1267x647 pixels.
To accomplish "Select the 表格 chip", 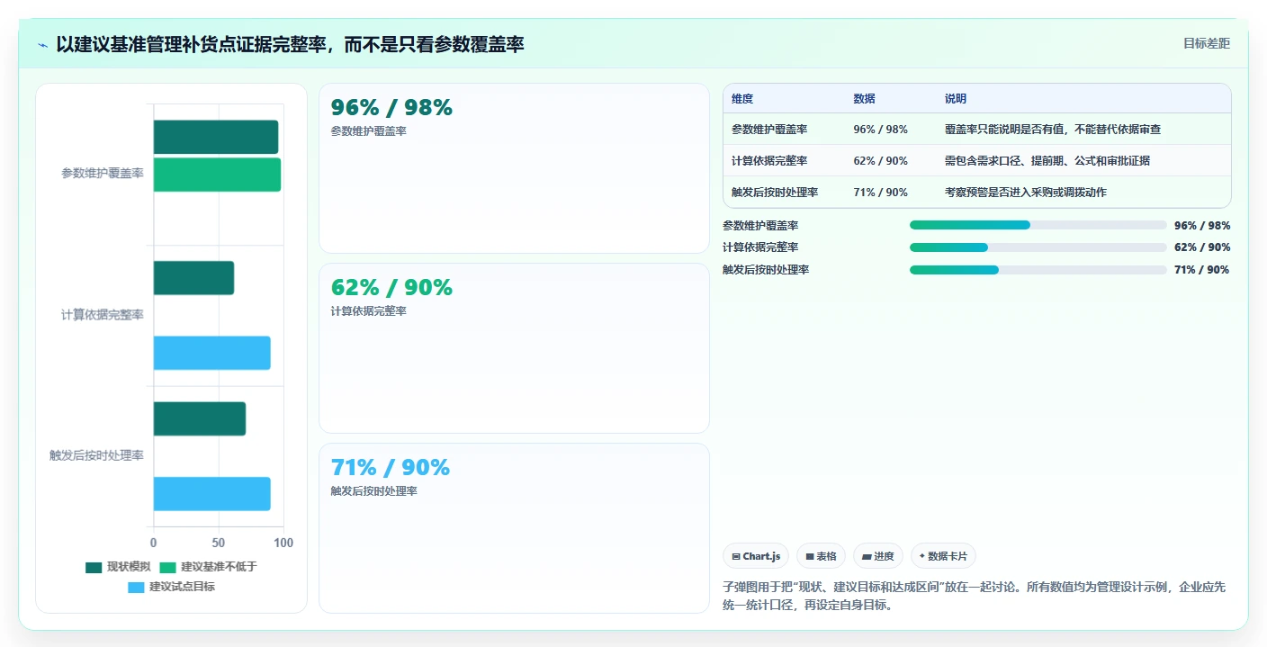I will point(821,556).
